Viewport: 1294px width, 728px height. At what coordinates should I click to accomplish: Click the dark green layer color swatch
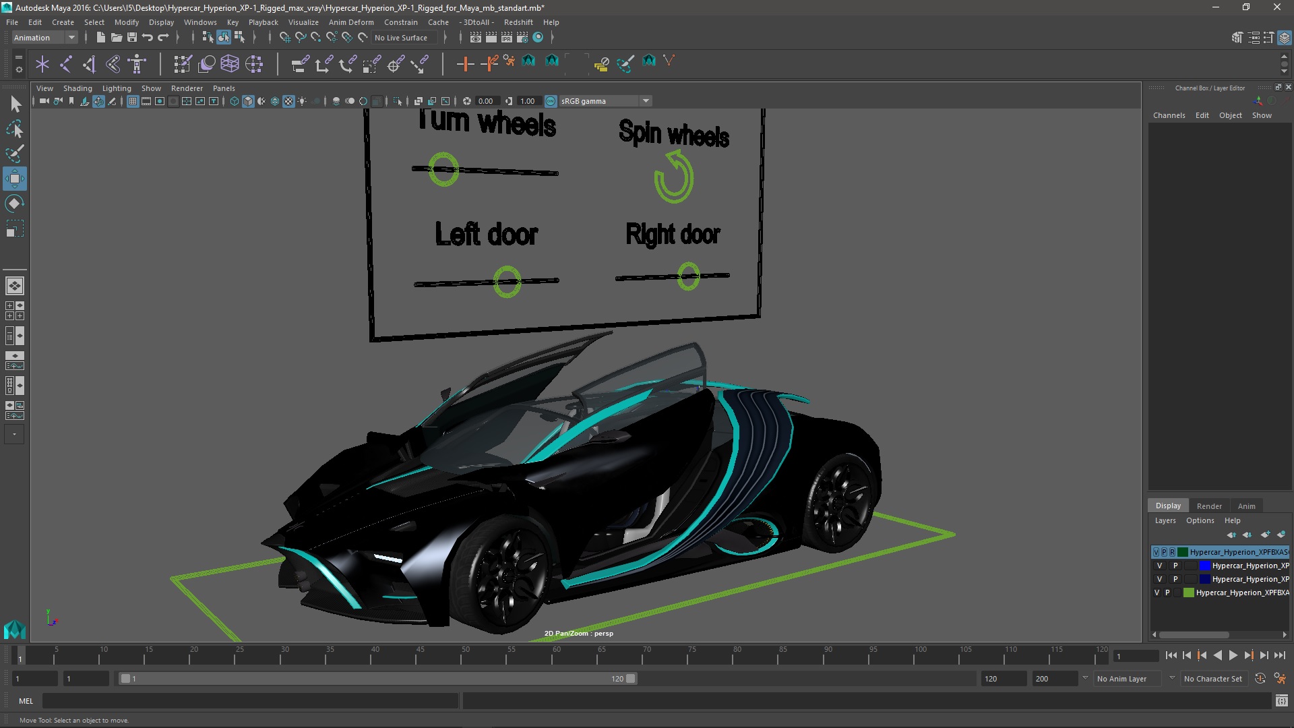(1183, 552)
